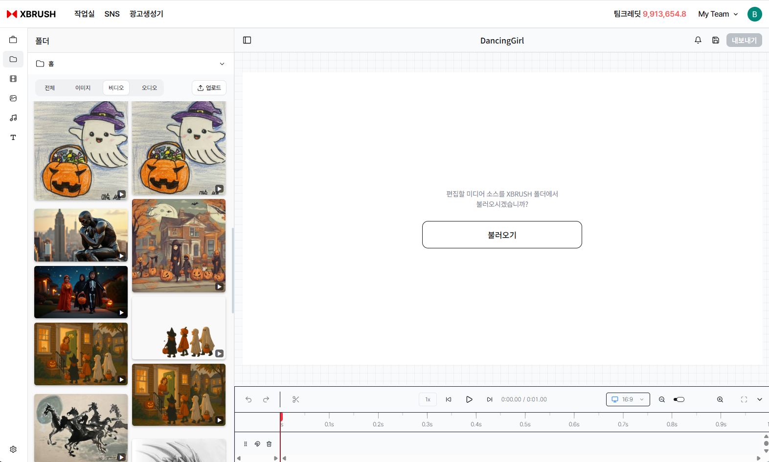This screenshot has width=769, height=462.
Task: Undo the last action
Action: point(249,399)
